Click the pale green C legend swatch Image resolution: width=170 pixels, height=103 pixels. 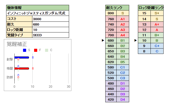pyautogui.click(x=47, y=50)
